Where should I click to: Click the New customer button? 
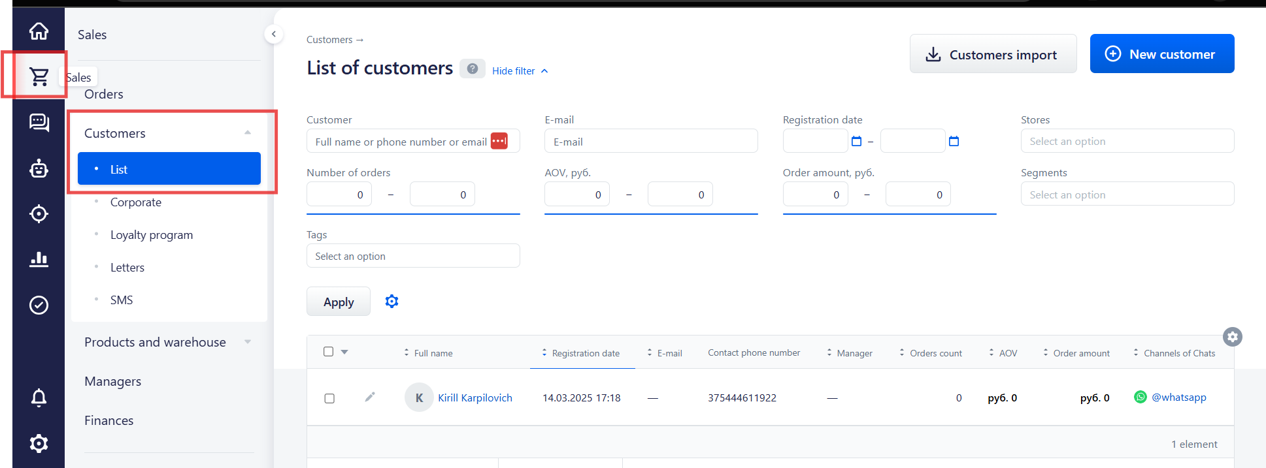[x=1161, y=54]
